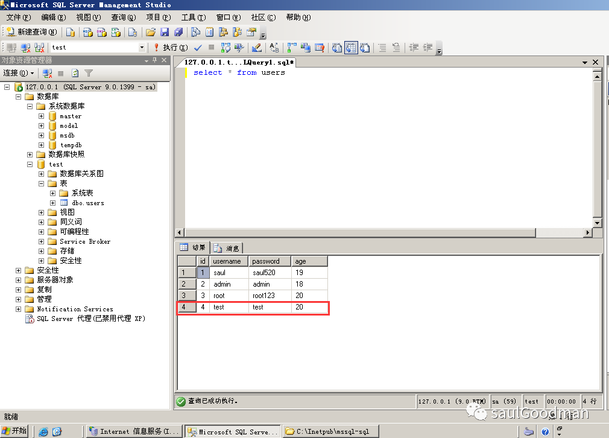This screenshot has width=609, height=438.
Task: Click the Decrease Indent icon
Action: [414, 48]
